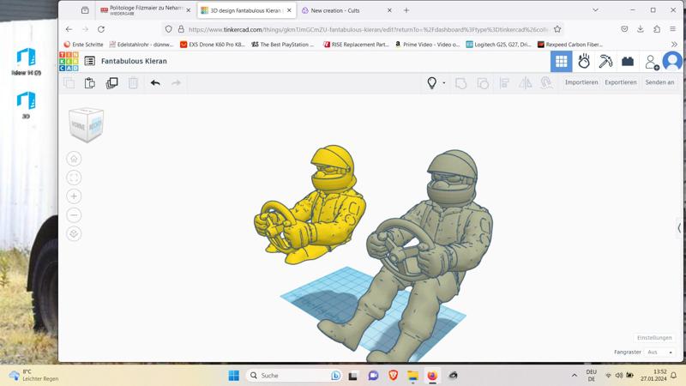The image size is (686, 386).
Task: Click the browser reload button
Action: pyautogui.click(x=101, y=29)
